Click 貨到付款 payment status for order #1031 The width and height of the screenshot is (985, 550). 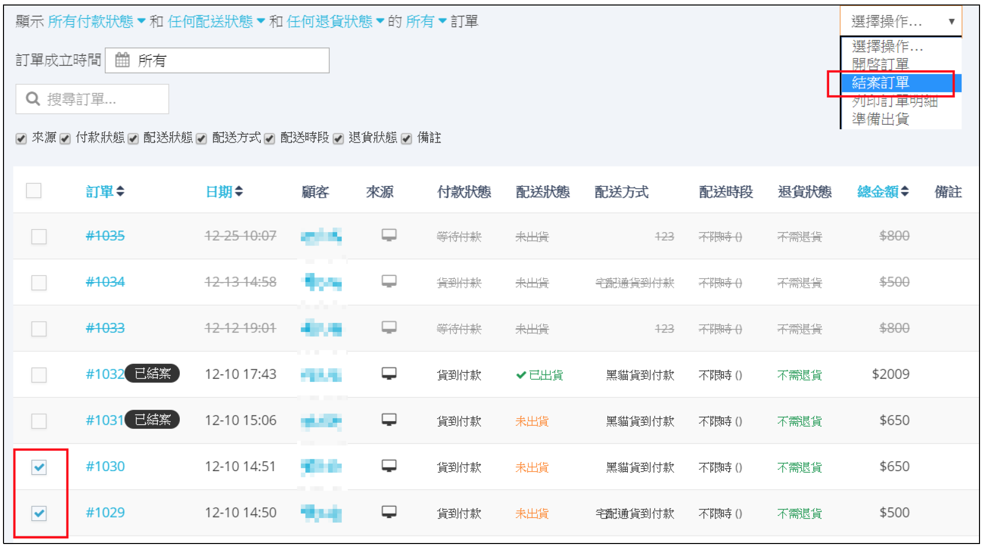459,421
